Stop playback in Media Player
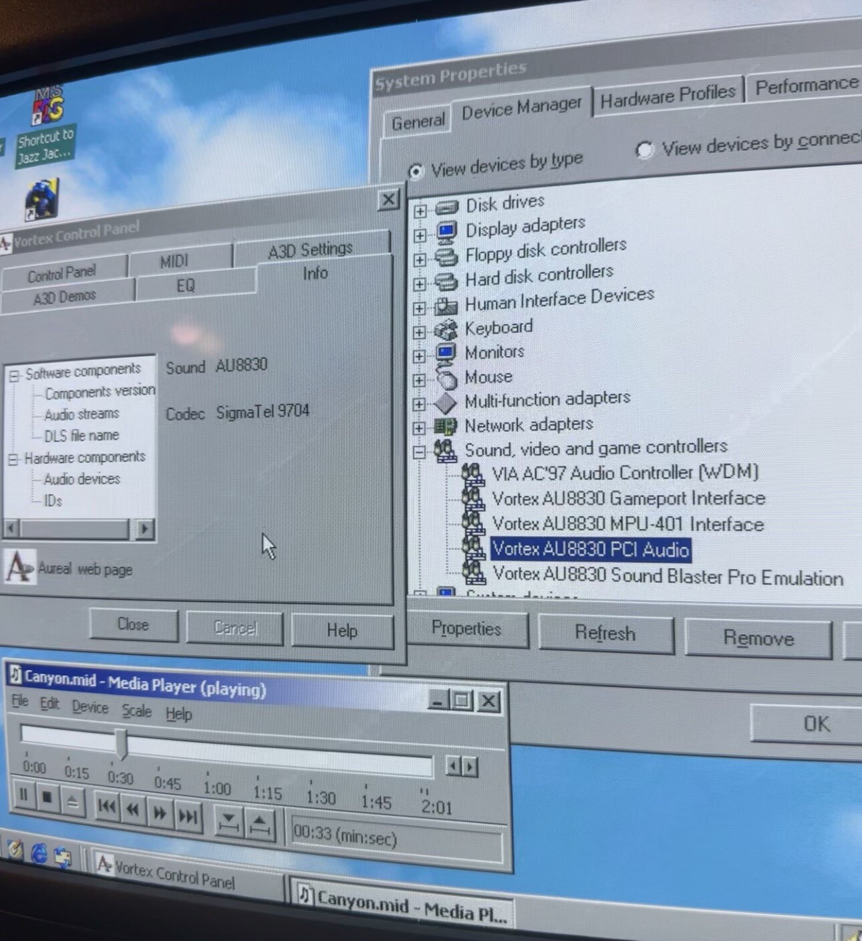Screen dimensions: 862x941 point(47,797)
